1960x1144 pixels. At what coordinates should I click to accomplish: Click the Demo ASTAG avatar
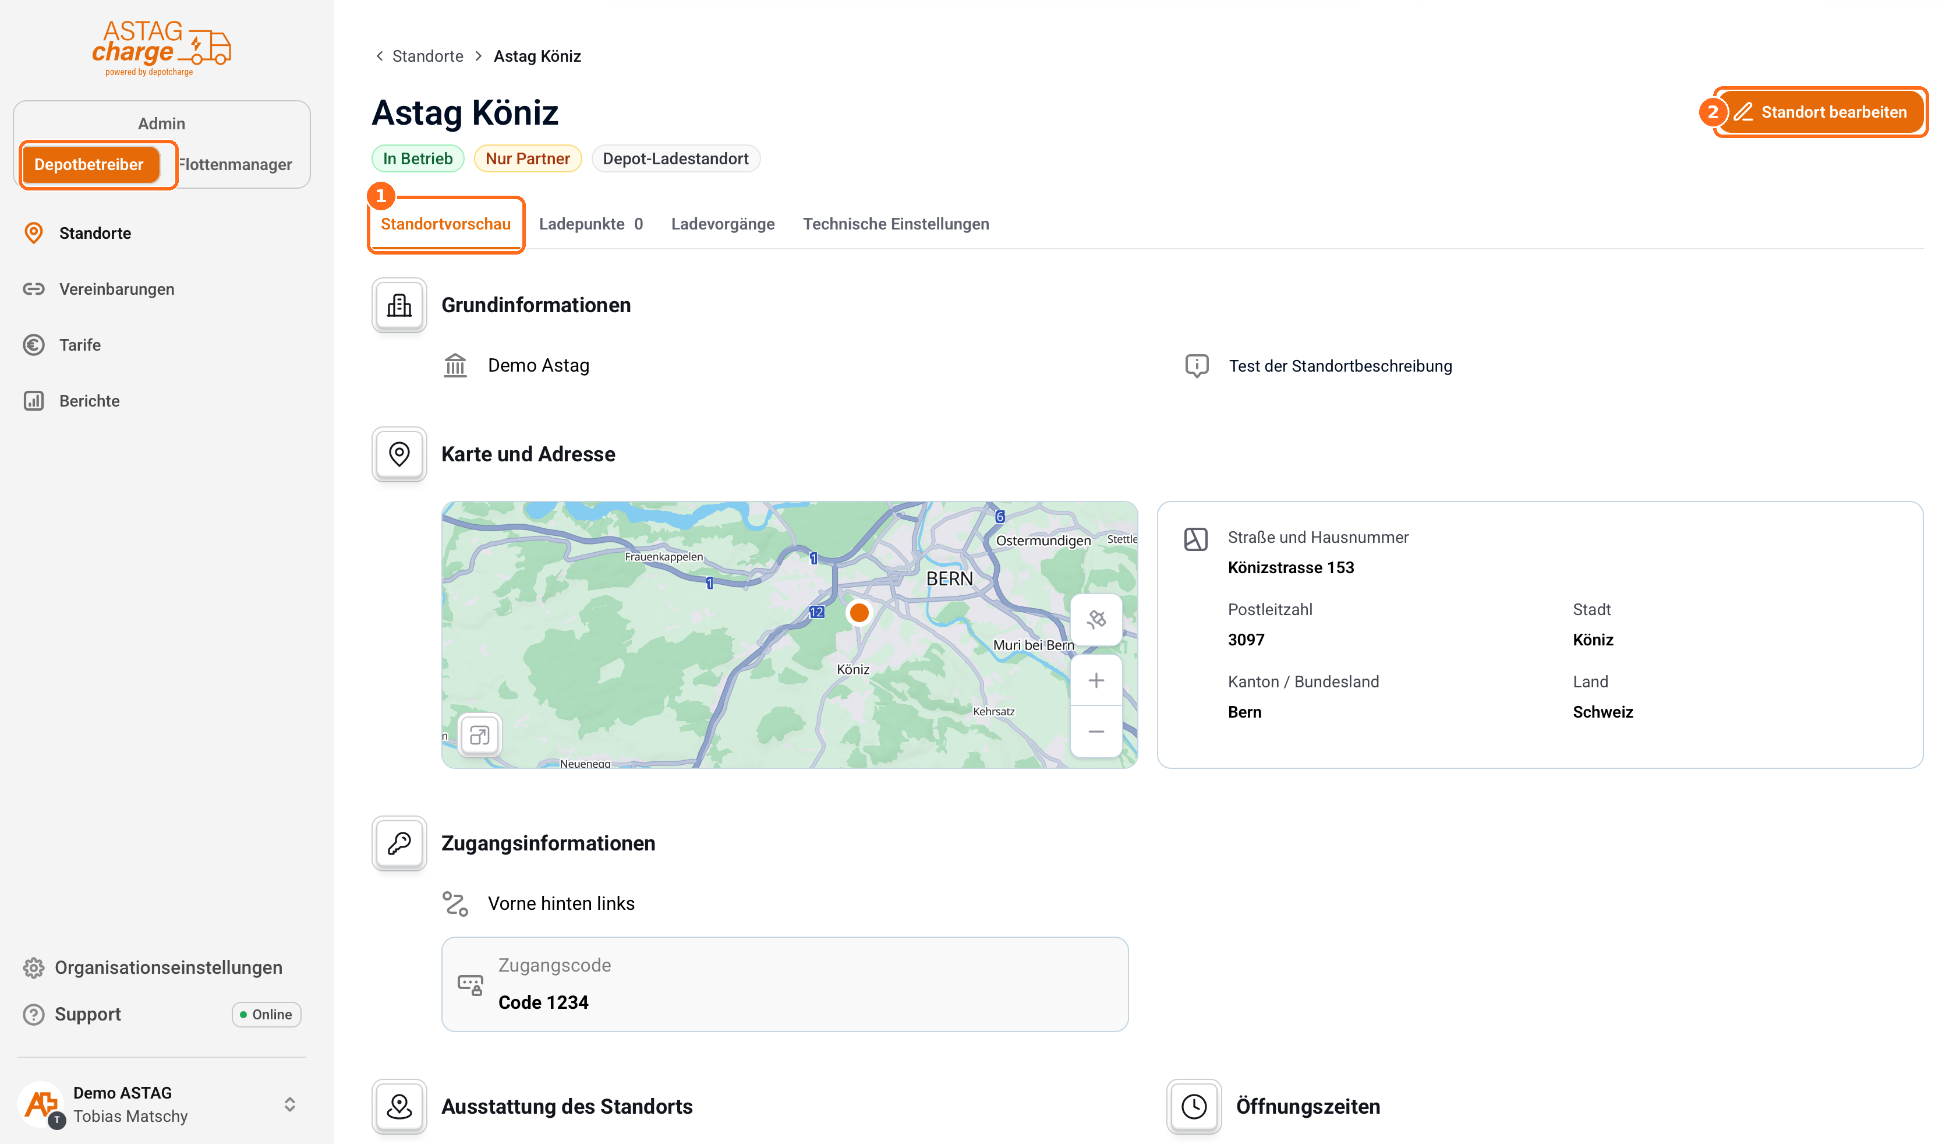tap(41, 1104)
